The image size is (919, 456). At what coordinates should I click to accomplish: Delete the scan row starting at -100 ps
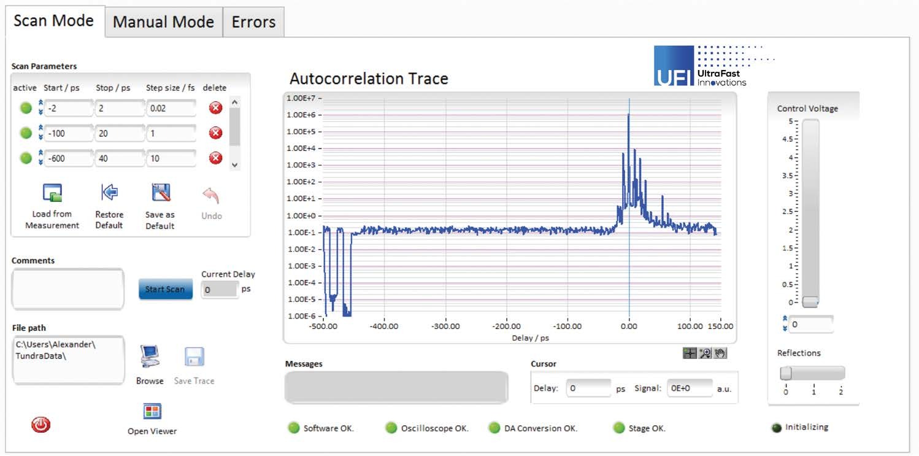click(215, 133)
